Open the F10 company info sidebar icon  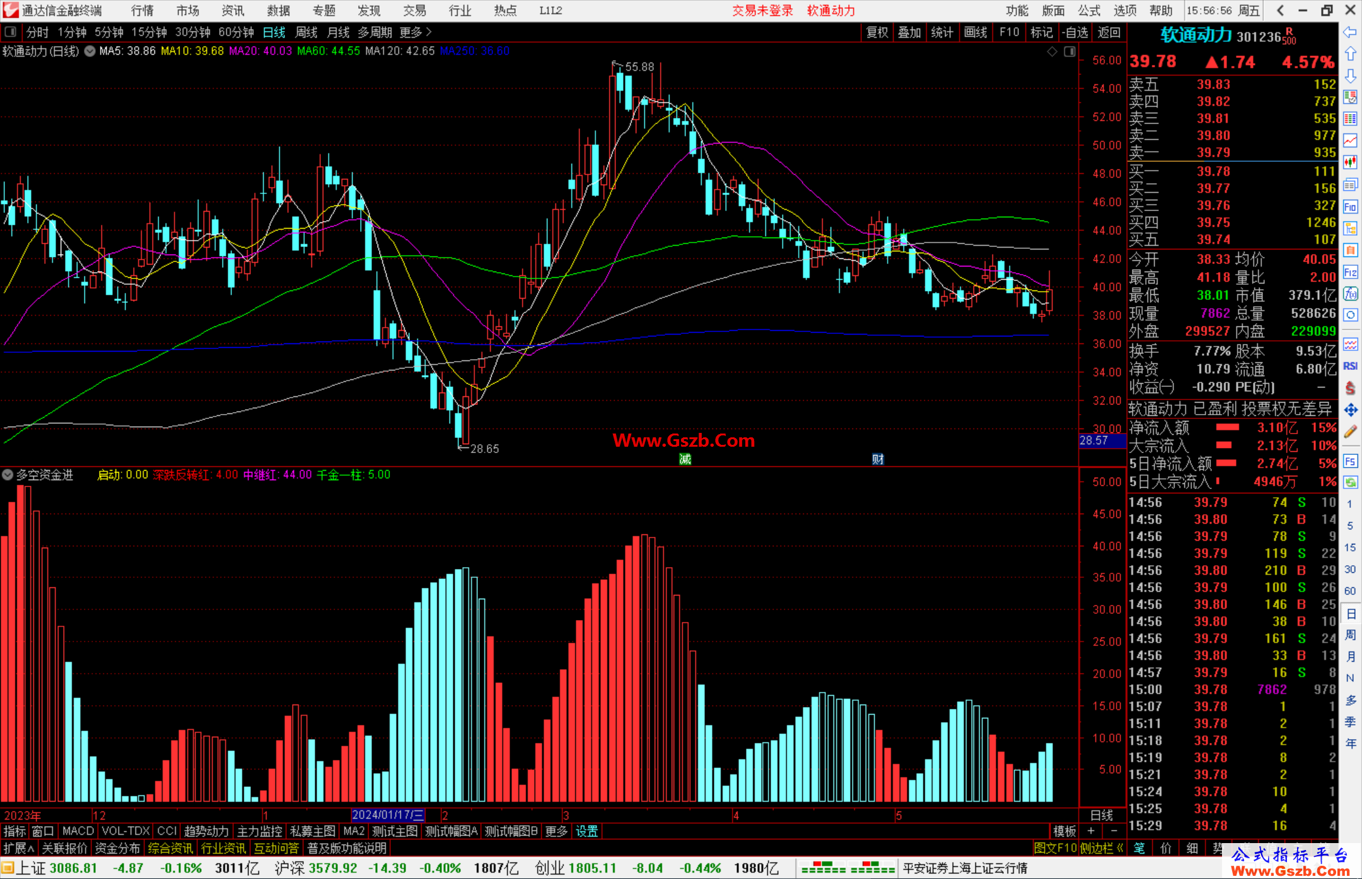pyautogui.click(x=1350, y=207)
